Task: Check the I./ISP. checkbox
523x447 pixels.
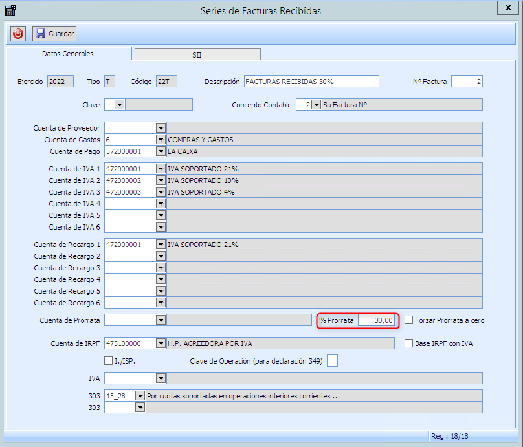Action: click(108, 361)
